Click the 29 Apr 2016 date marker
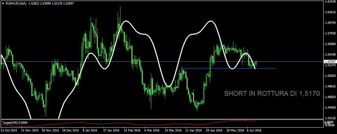Viewport: 337px width, 134px height. [x=214, y=131]
